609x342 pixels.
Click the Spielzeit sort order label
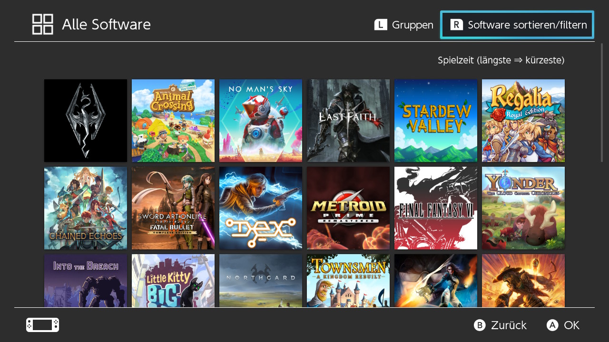coord(501,60)
